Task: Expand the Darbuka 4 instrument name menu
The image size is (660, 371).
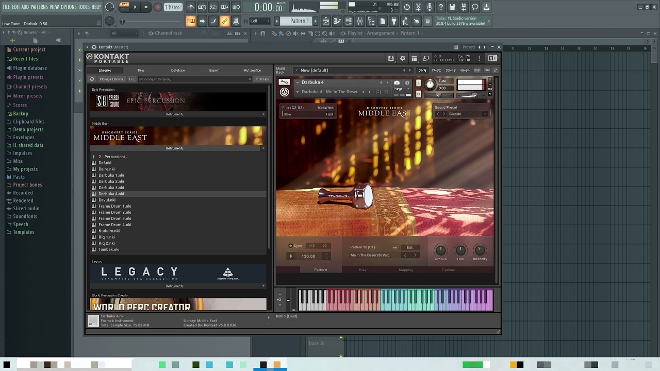Action: (x=297, y=82)
